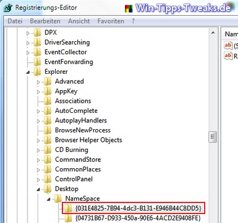Select the Associations key label
Viewport: 238px width, 223px height.
coord(73,101)
